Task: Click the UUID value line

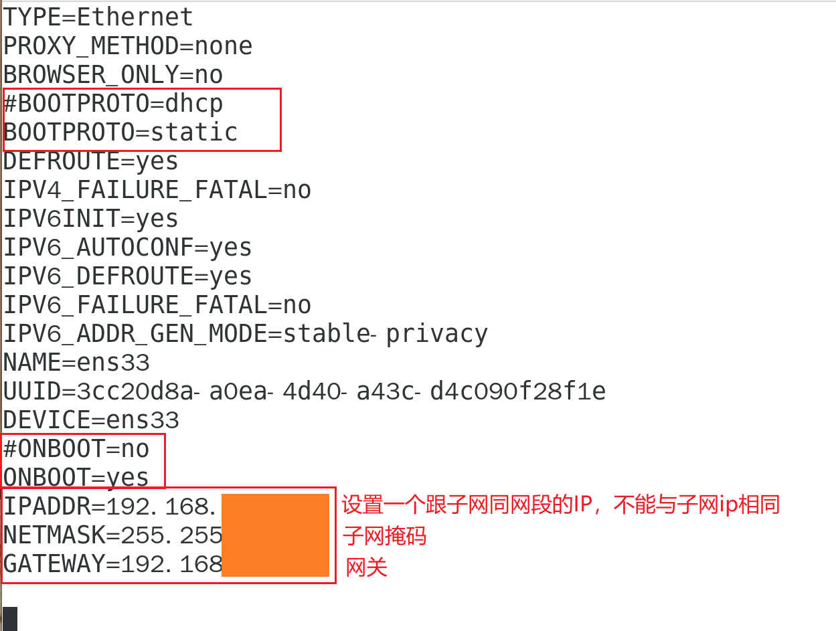Action: [305, 391]
